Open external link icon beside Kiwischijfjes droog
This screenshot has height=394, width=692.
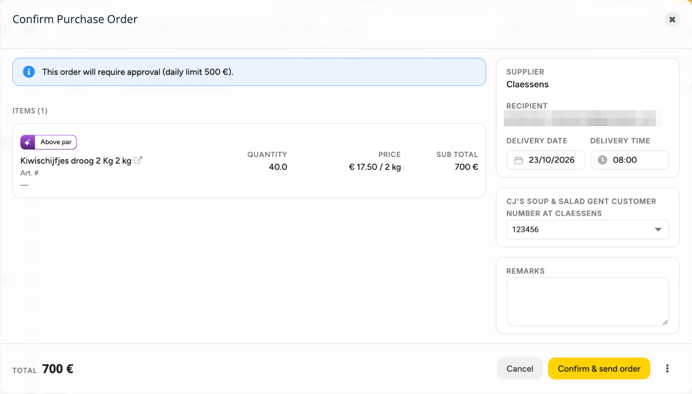(138, 160)
